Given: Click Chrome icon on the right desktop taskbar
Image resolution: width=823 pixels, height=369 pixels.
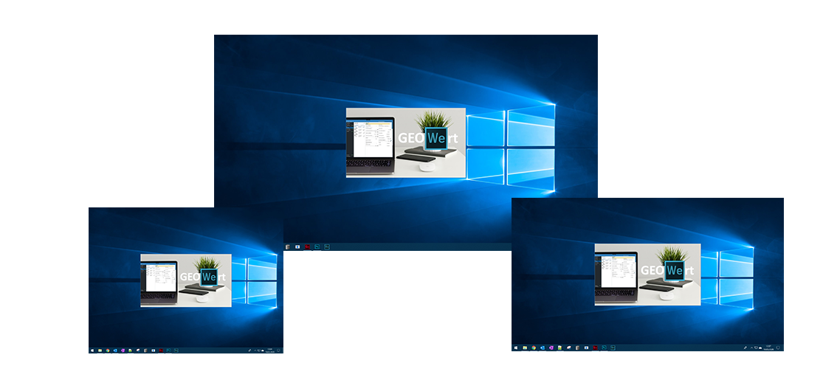Looking at the screenshot, I should [534, 348].
